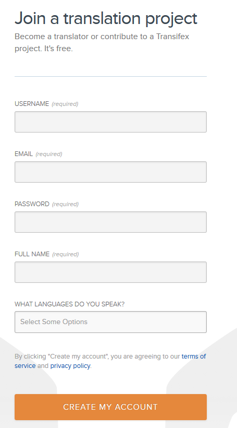The height and width of the screenshot is (428, 237).
Task: Open the languages you speak selector
Action: click(x=110, y=322)
